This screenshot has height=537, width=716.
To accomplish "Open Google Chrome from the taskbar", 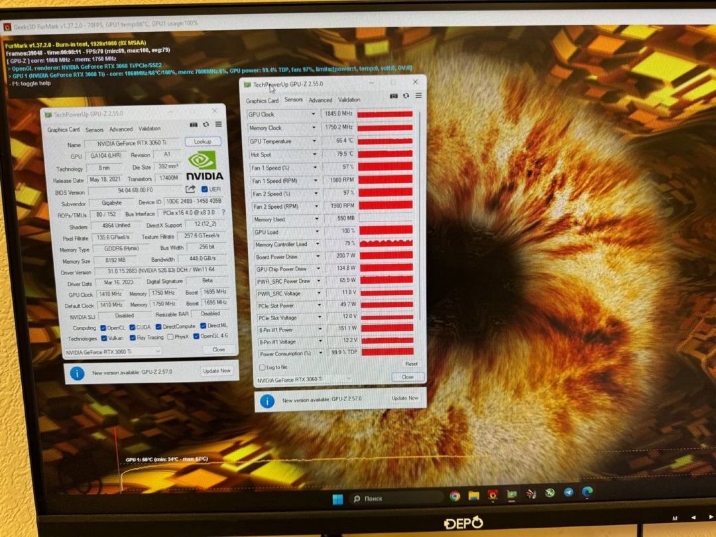I will tap(454, 496).
